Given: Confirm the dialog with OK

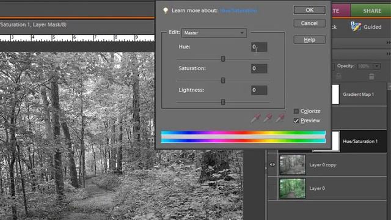Looking at the screenshot, I should coord(310,10).
